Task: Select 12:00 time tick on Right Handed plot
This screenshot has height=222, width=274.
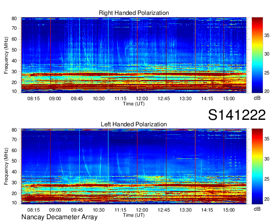Action: tap(142, 99)
